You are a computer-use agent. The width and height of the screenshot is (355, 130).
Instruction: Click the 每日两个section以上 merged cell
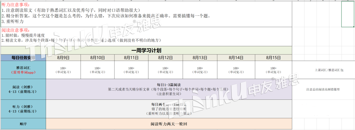169,109
